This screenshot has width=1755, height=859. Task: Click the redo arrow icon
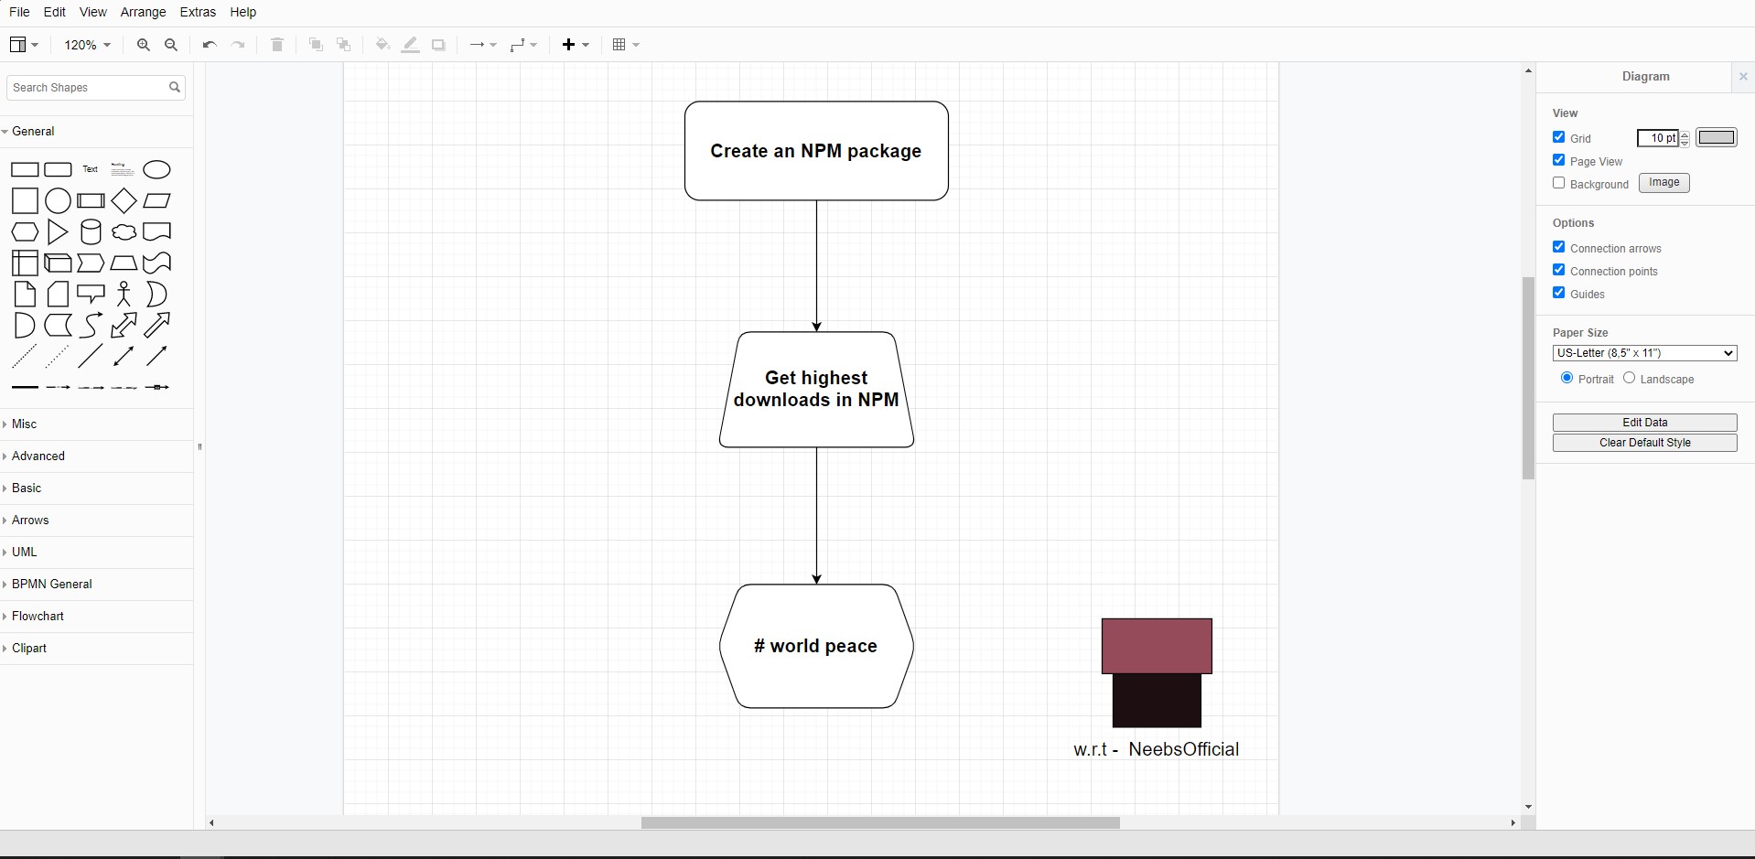coord(239,45)
